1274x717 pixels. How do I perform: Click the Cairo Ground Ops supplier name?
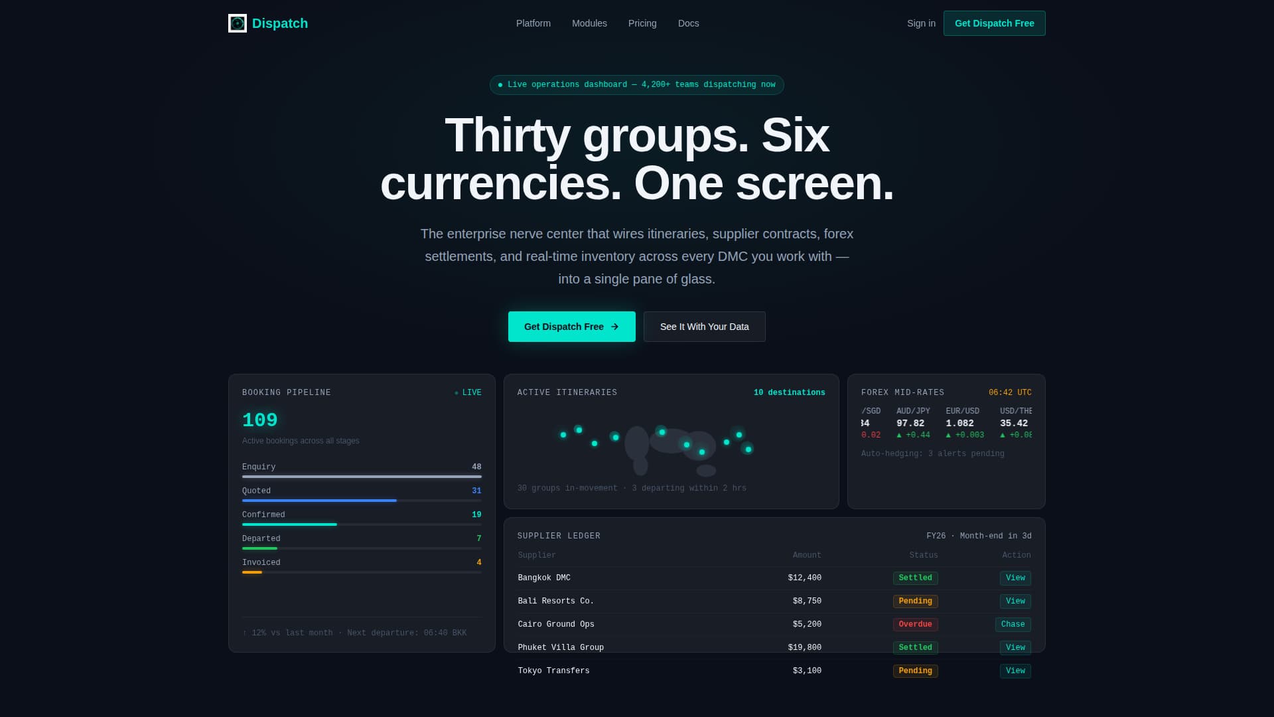coord(556,625)
